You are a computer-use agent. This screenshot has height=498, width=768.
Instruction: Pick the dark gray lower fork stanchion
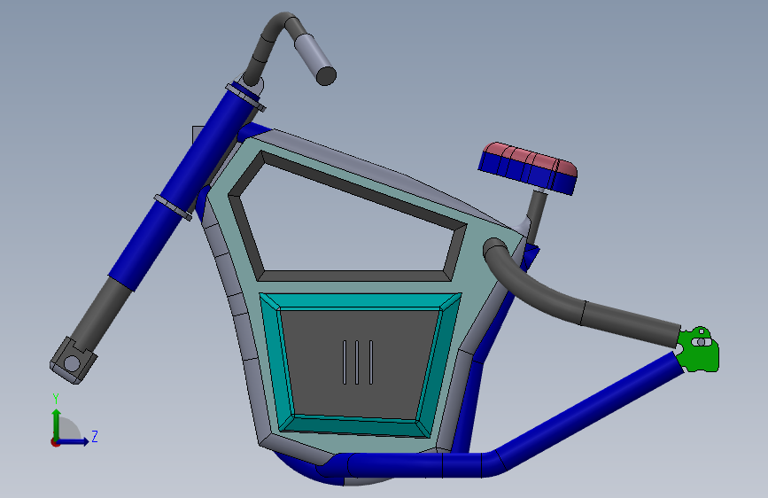pyautogui.click(x=105, y=314)
